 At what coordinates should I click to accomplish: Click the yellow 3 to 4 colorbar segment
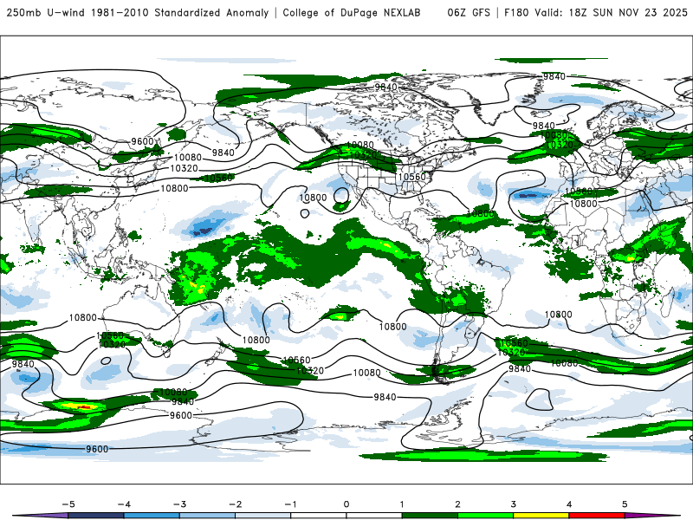point(541,516)
